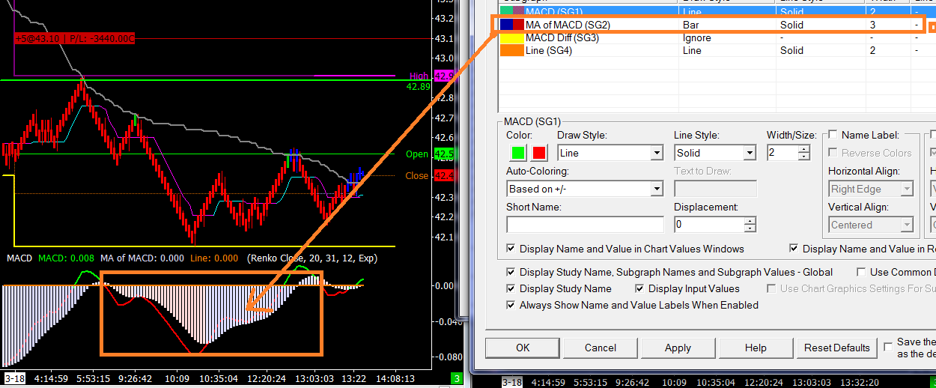Select the MACD Diff (SG3) subgraph row
This screenshot has height=388, width=936.
click(717, 37)
